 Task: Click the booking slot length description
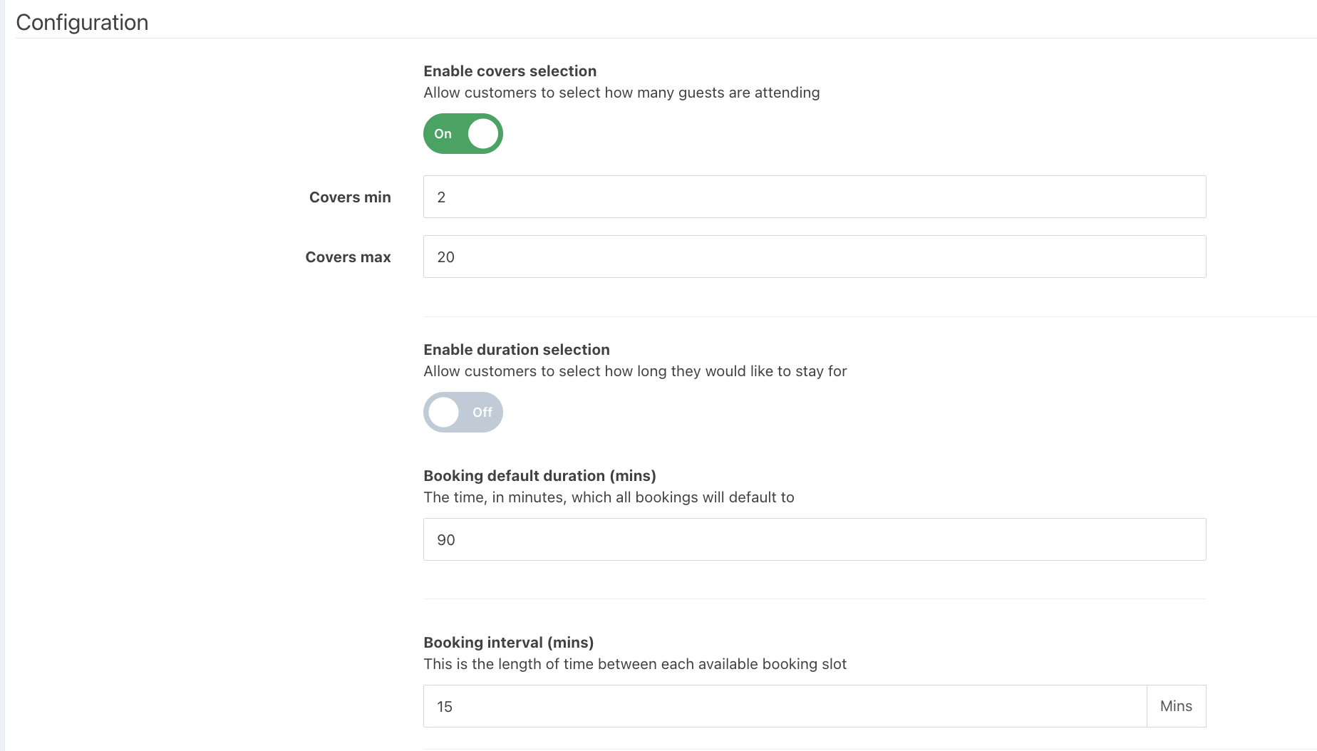(x=635, y=664)
